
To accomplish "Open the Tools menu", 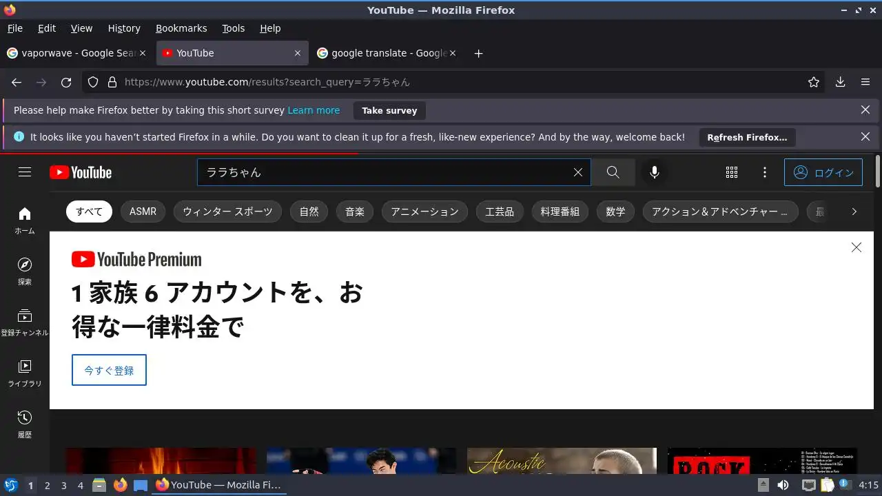I will tap(234, 28).
